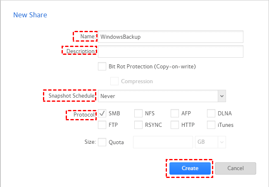Enable the DLNA protocol checkbox

[x=211, y=113]
